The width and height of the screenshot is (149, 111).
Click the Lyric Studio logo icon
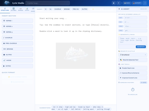(x=7, y=3)
